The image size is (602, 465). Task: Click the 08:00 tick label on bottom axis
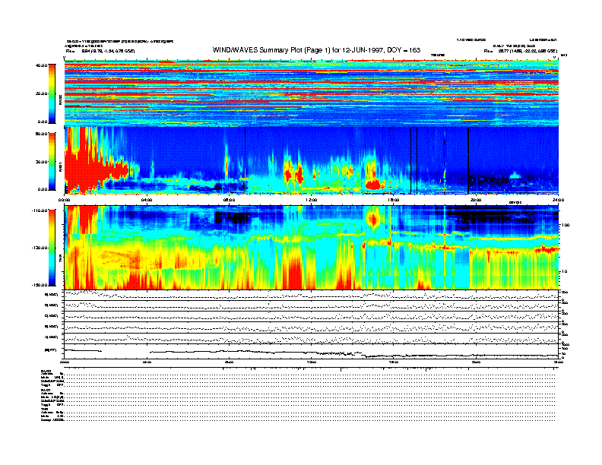(x=229, y=362)
